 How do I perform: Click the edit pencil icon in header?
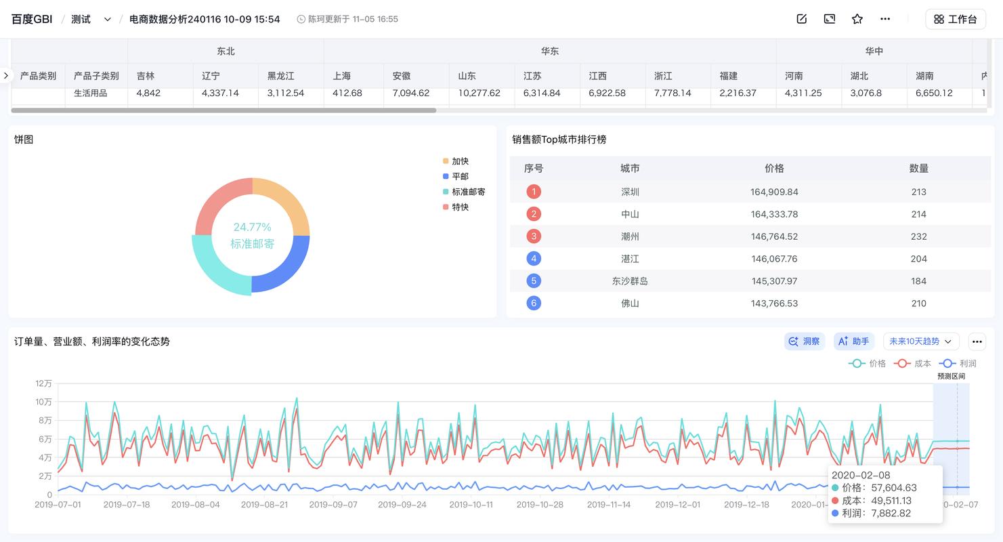802,19
